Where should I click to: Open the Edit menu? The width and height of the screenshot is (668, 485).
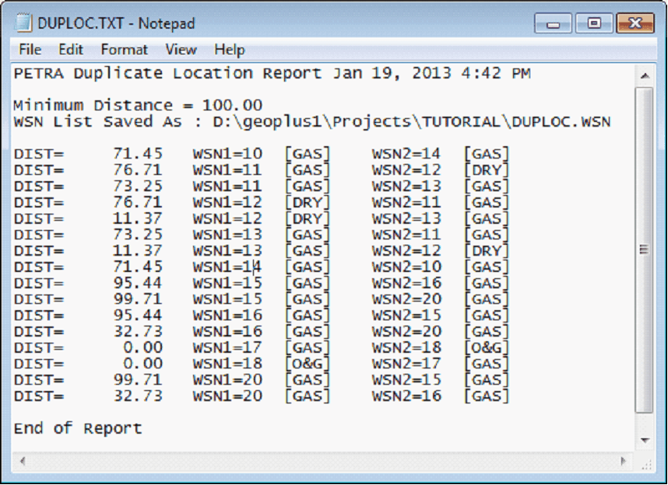pyautogui.click(x=71, y=50)
